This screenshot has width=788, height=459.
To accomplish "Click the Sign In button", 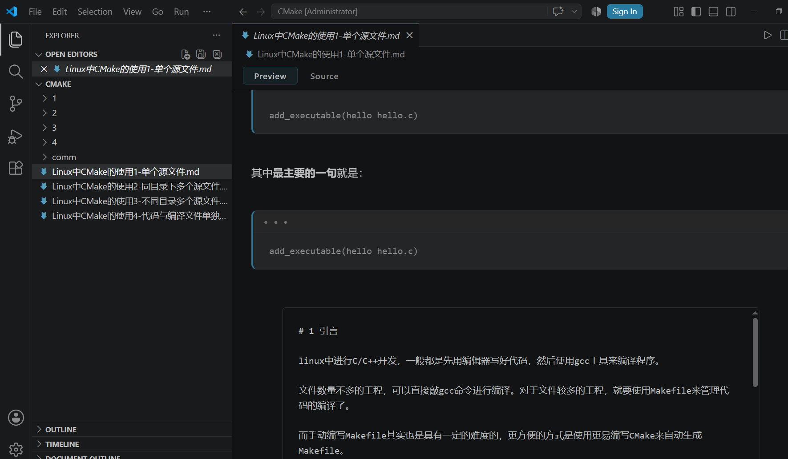I will (624, 12).
